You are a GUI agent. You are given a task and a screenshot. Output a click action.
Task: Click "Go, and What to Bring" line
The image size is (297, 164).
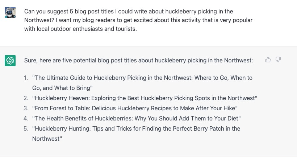62,88
